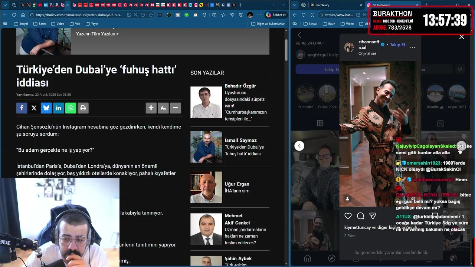The image size is (475, 267).
Task: Like the Instagram post with heart icon
Action: (x=348, y=216)
